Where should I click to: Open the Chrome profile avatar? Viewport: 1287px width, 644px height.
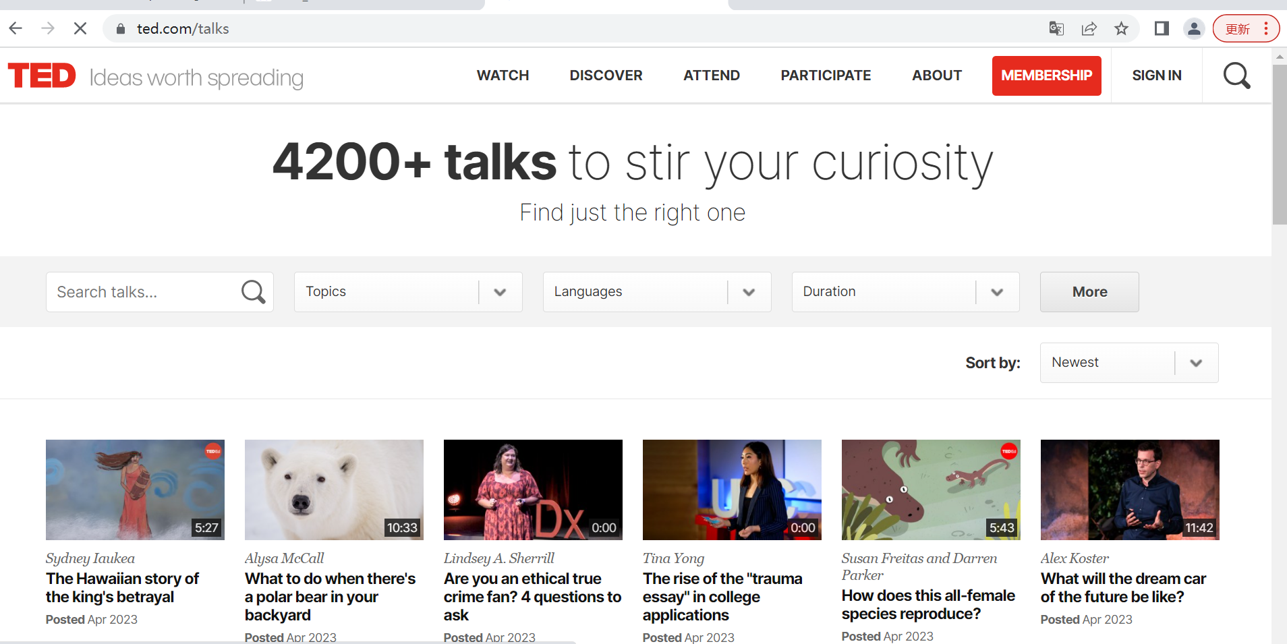(x=1194, y=28)
